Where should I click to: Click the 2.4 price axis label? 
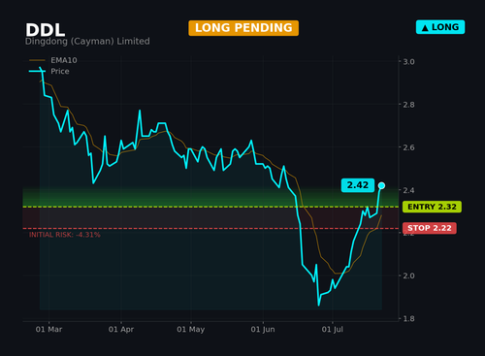coord(408,190)
